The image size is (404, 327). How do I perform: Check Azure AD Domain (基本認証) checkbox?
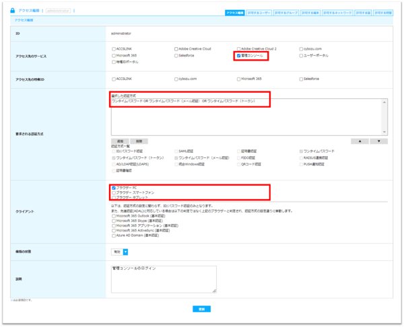(114, 235)
